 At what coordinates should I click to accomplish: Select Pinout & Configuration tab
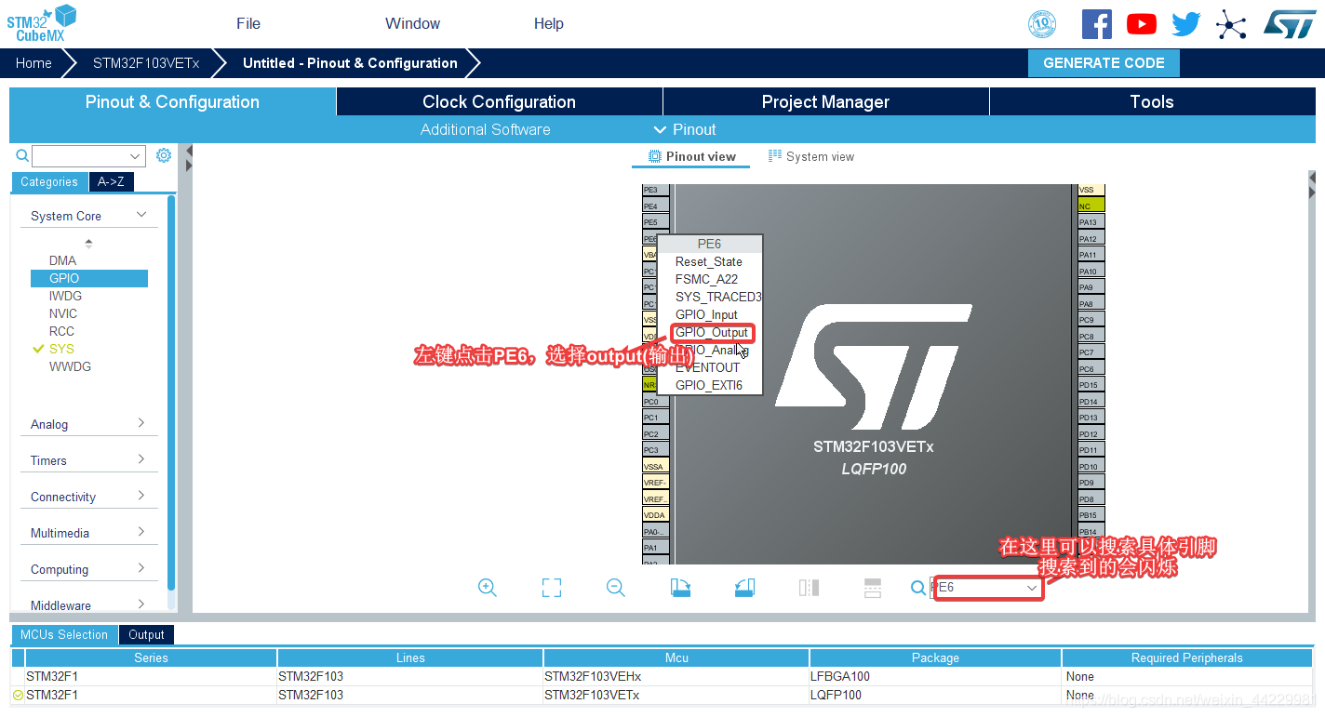pos(172,102)
